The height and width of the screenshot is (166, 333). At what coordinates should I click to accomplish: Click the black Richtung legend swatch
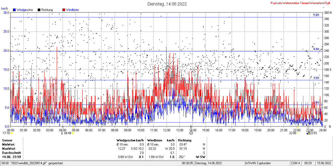click(39, 10)
